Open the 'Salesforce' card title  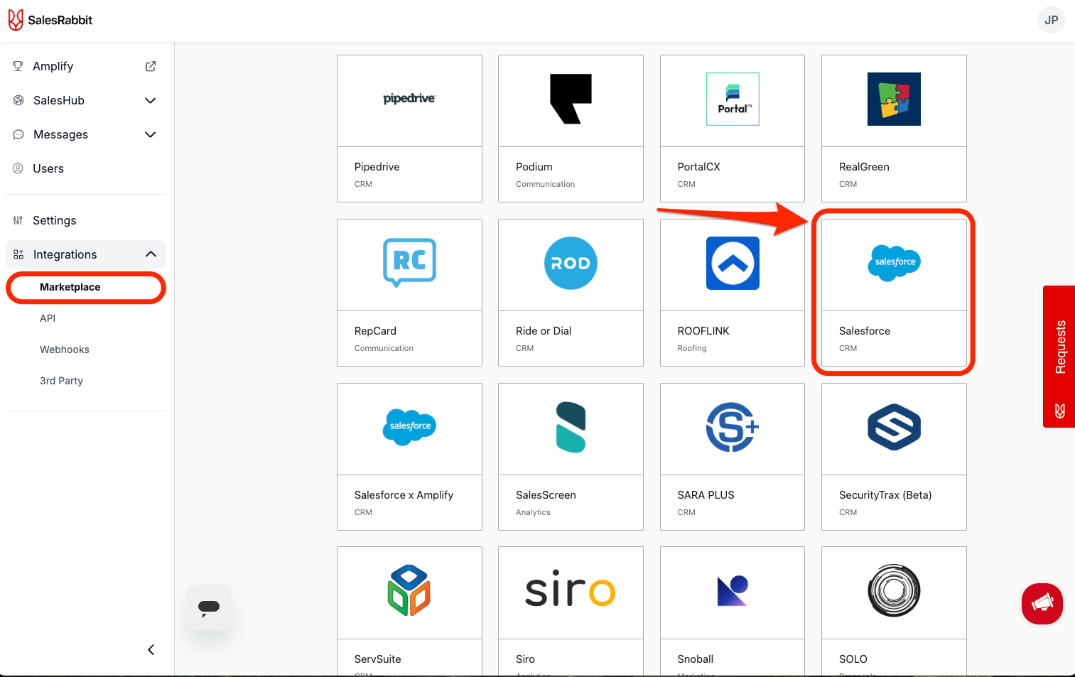865,331
